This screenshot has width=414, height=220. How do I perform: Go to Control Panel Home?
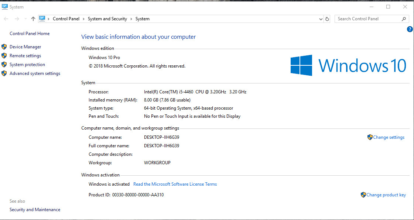click(x=30, y=34)
